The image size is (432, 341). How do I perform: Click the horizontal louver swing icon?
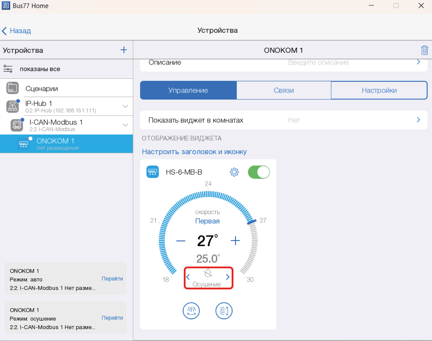224,311
